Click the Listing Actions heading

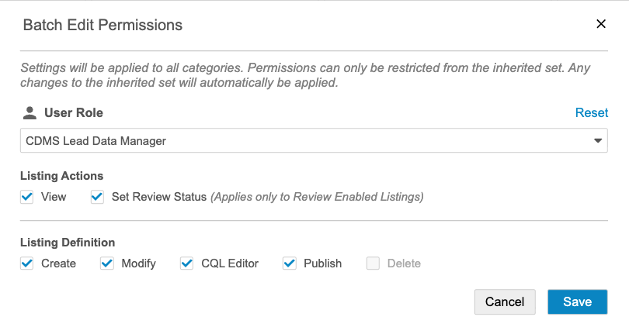(x=61, y=176)
